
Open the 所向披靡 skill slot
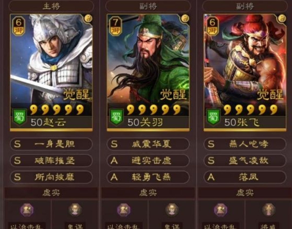[x=51, y=177]
